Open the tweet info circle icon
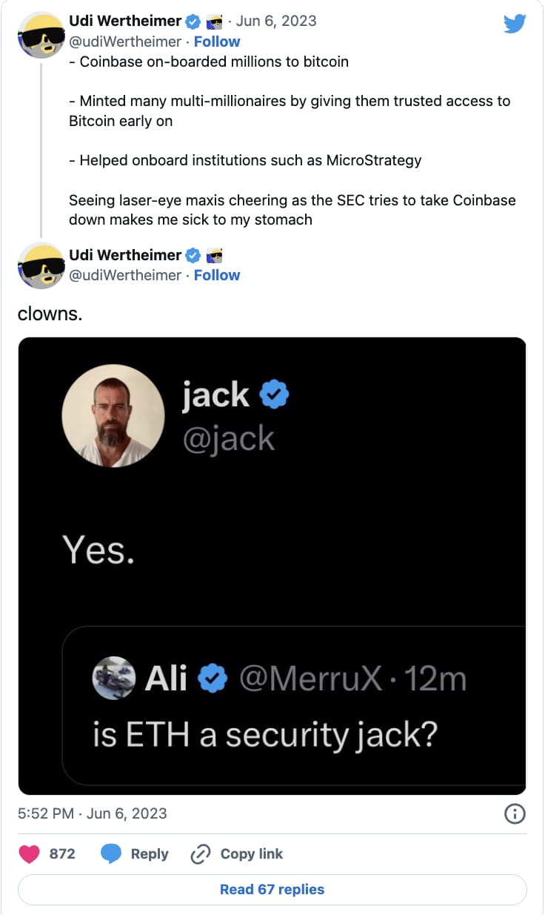 [515, 813]
